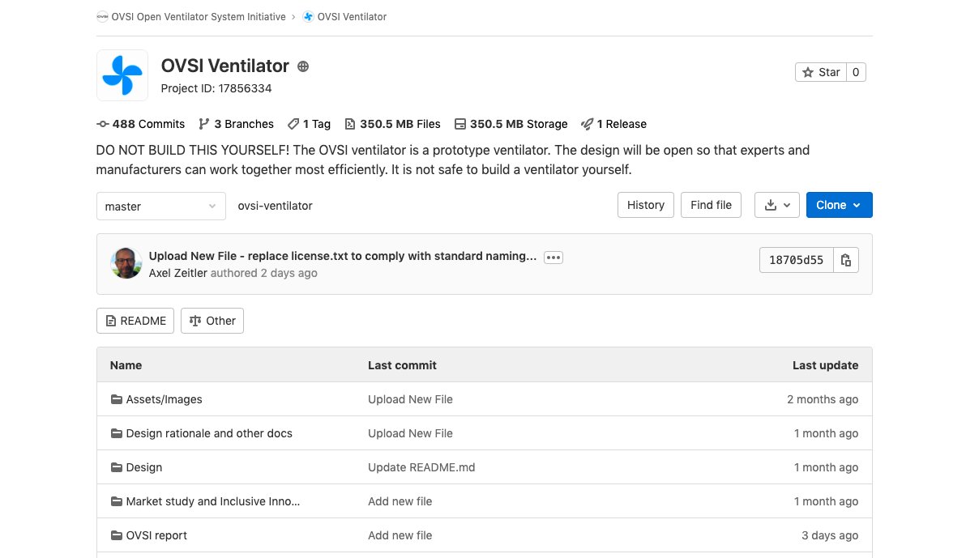Image resolution: width=966 pixels, height=558 pixels.
Task: View the 3 Branches link
Action: click(x=236, y=124)
